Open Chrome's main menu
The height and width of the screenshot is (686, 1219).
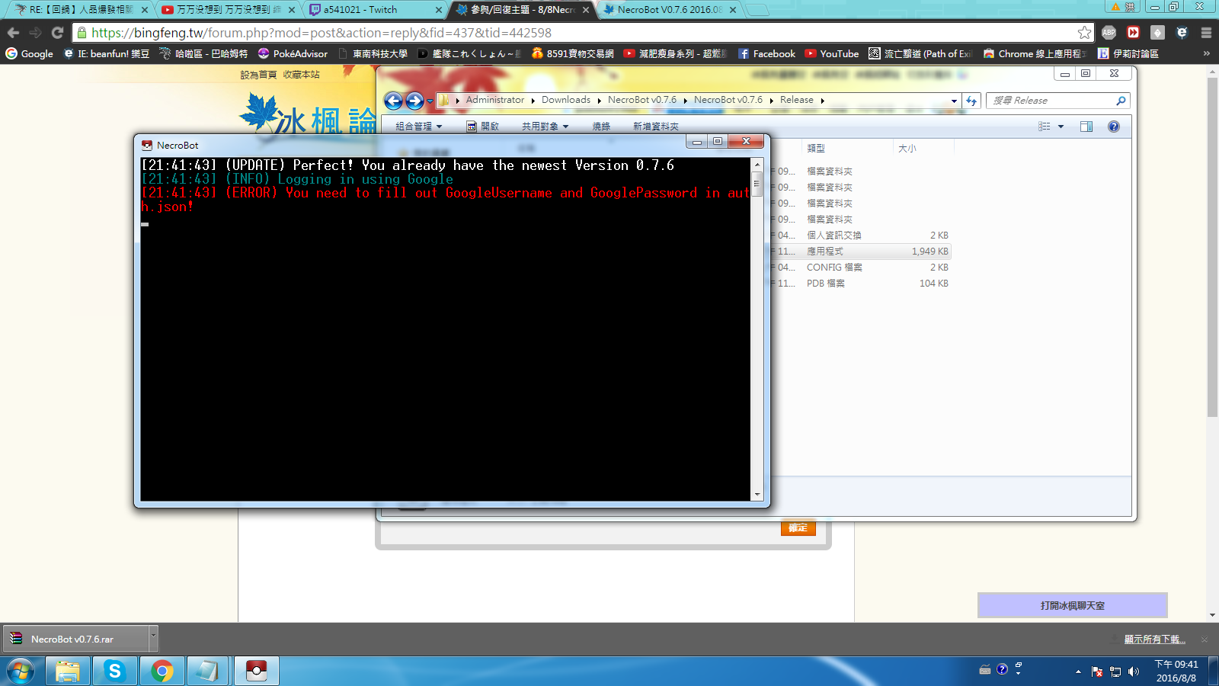coord(1206,33)
